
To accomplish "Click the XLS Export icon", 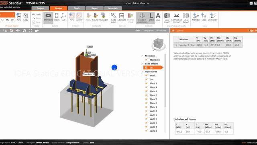I will (186, 18).
